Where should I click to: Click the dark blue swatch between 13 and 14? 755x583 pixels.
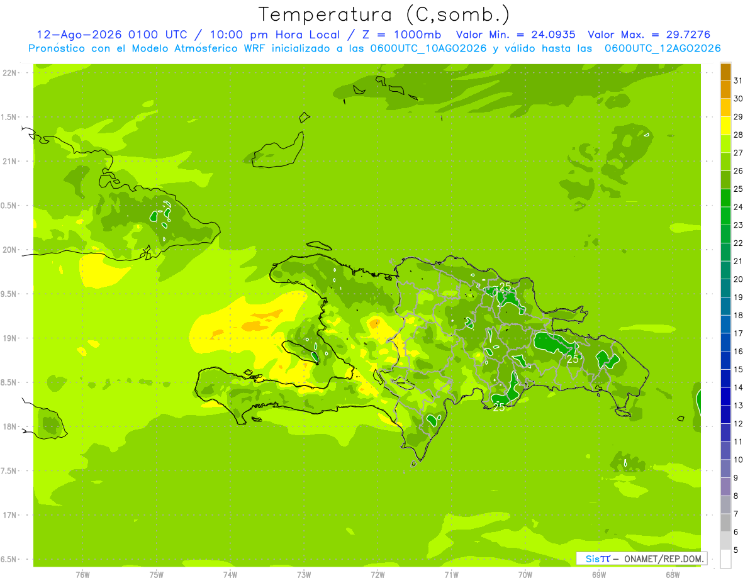(x=725, y=396)
